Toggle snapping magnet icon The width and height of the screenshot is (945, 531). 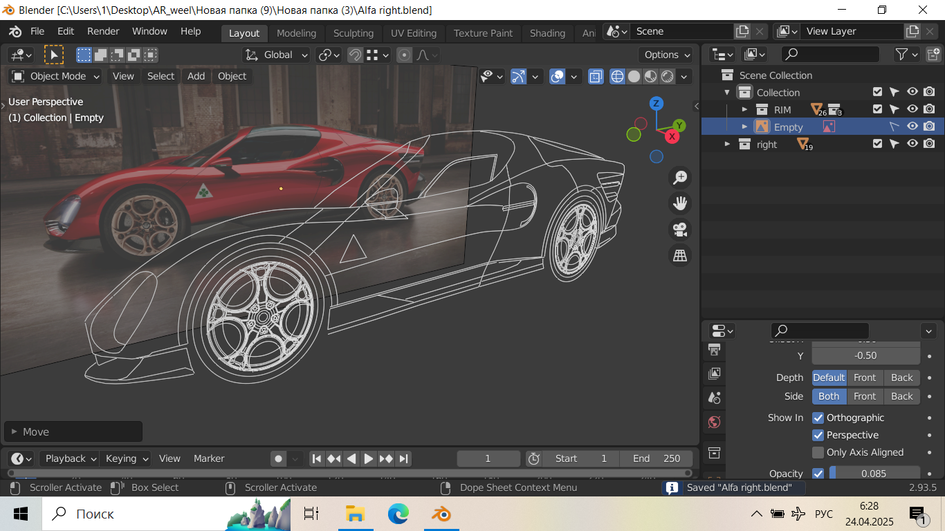355,55
